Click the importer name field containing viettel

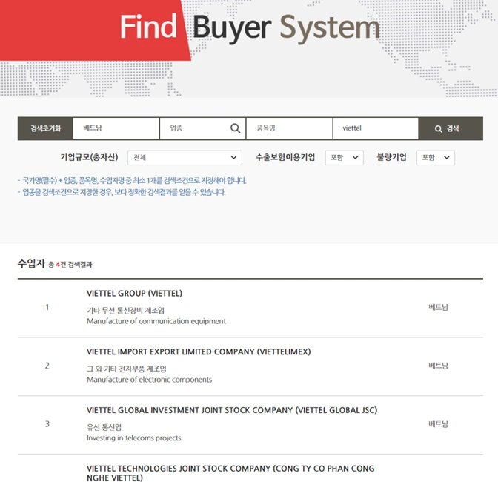376,128
